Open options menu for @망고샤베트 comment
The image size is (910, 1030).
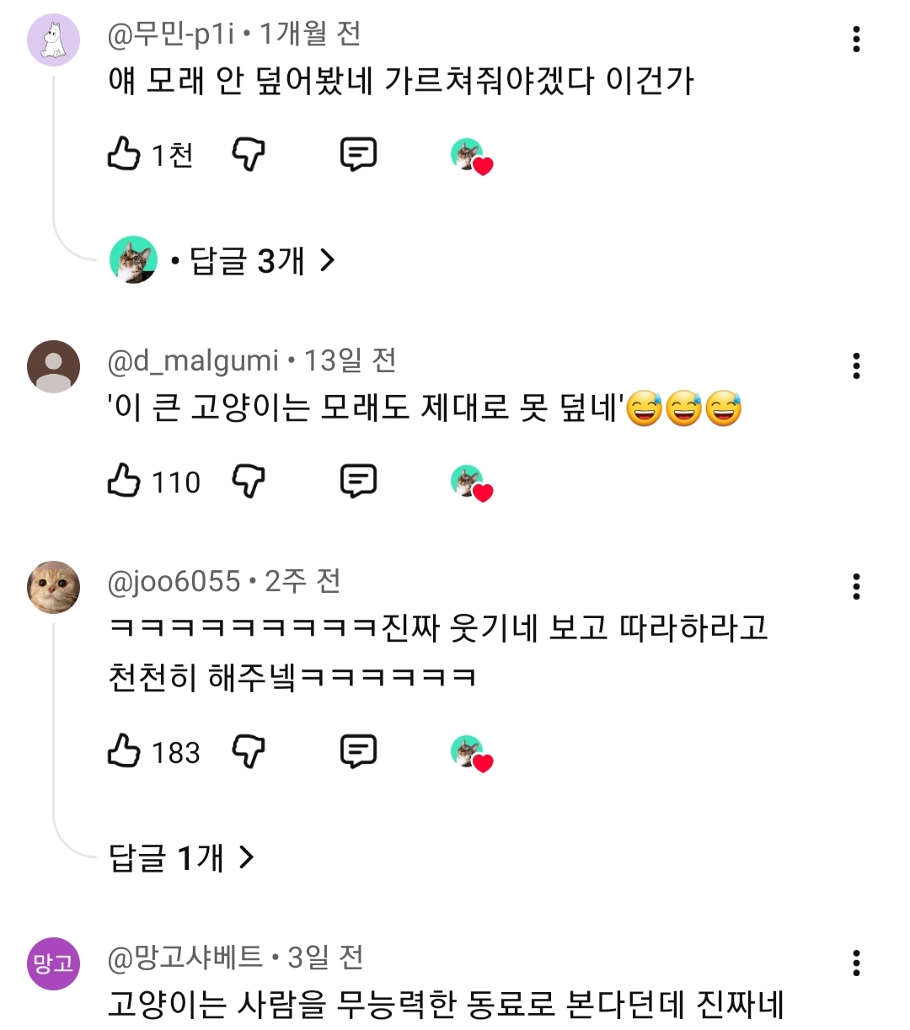click(x=856, y=962)
